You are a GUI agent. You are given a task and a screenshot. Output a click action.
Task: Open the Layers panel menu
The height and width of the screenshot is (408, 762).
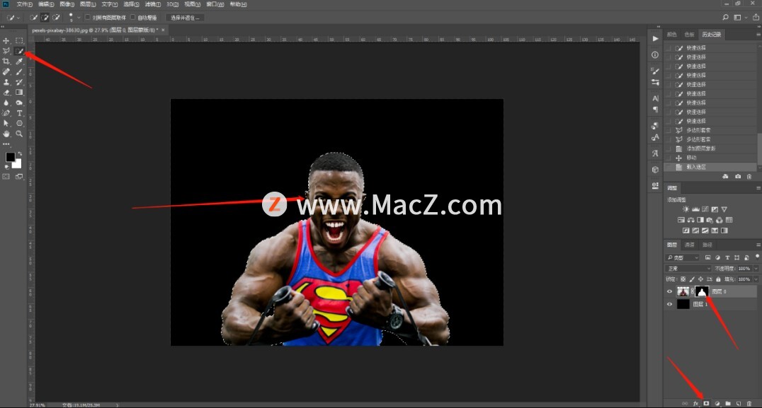click(758, 245)
